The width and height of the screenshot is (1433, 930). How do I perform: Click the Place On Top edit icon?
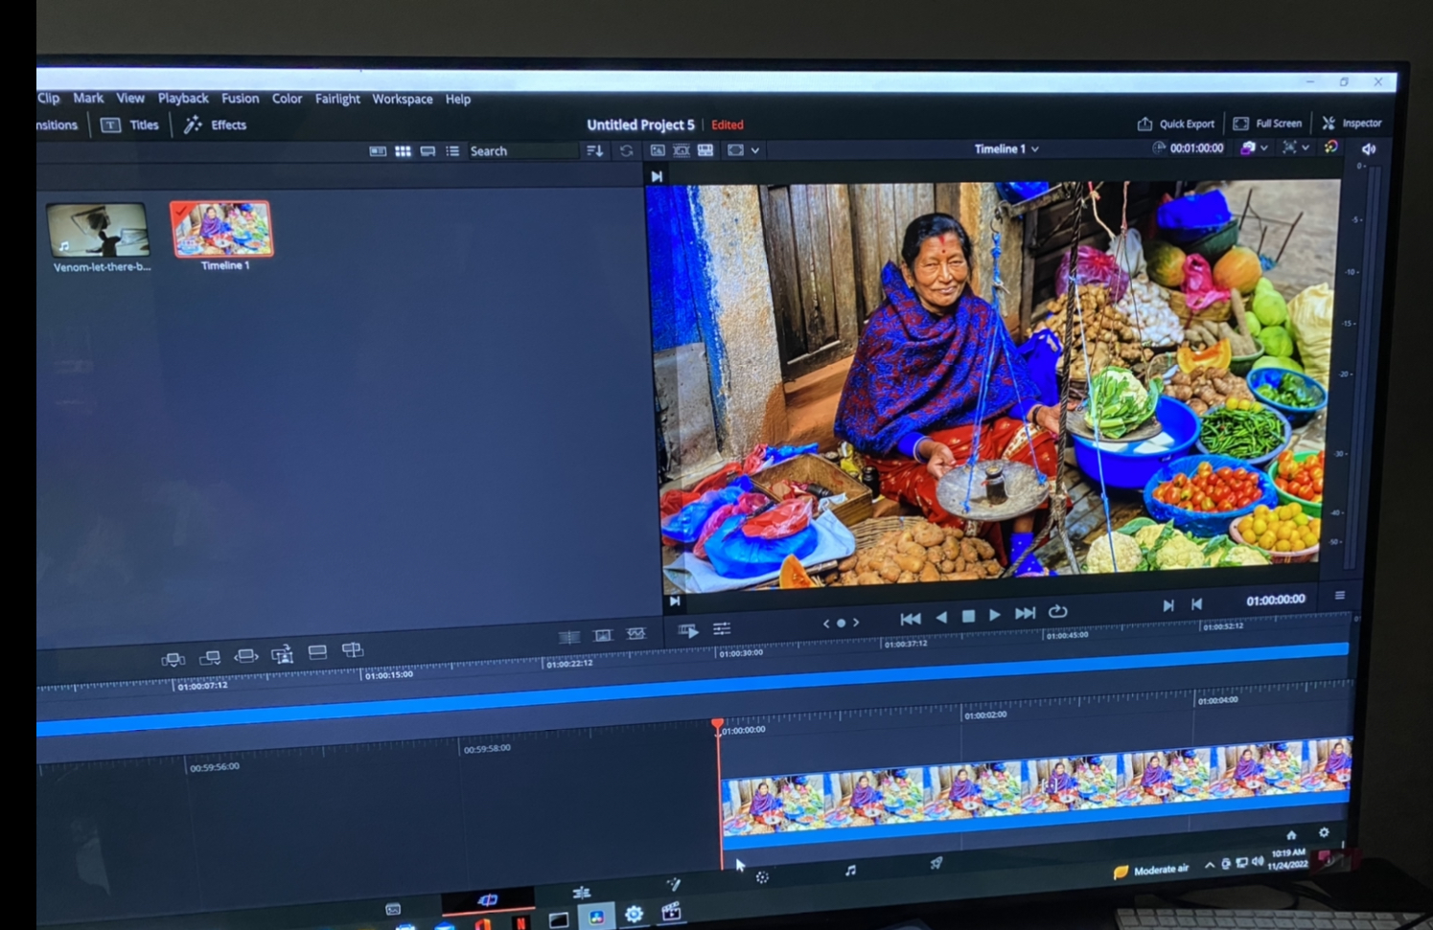coord(317,652)
